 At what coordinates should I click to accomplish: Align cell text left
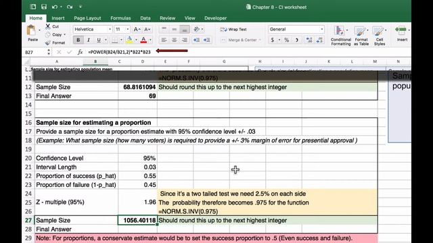pyautogui.click(x=164, y=40)
